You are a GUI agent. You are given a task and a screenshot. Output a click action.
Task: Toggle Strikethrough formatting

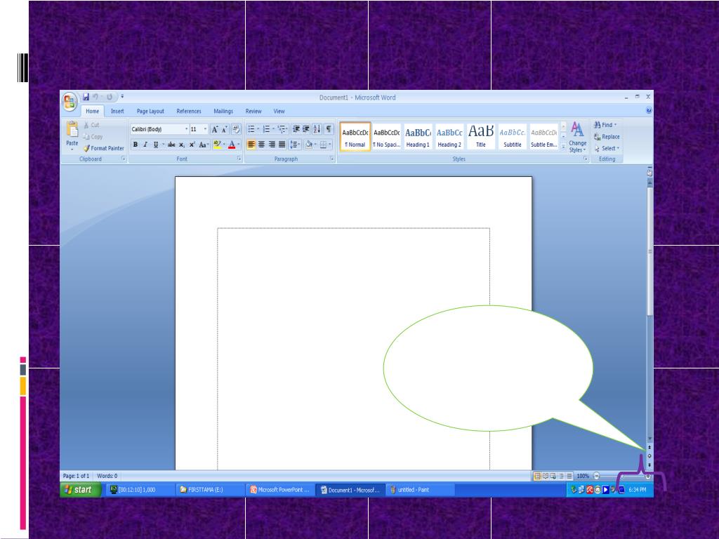(x=171, y=145)
